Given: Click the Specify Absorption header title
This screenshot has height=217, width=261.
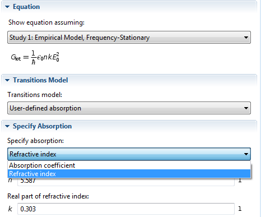Looking at the screenshot, I should 42,126.
